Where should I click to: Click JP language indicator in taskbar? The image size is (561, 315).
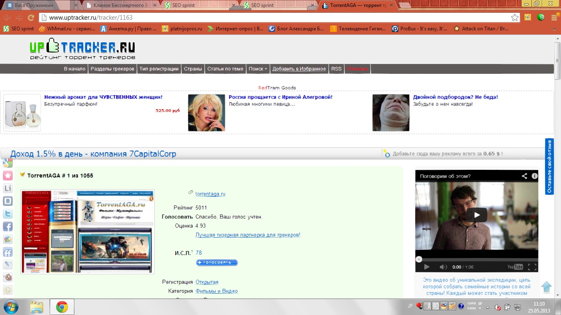point(410,306)
